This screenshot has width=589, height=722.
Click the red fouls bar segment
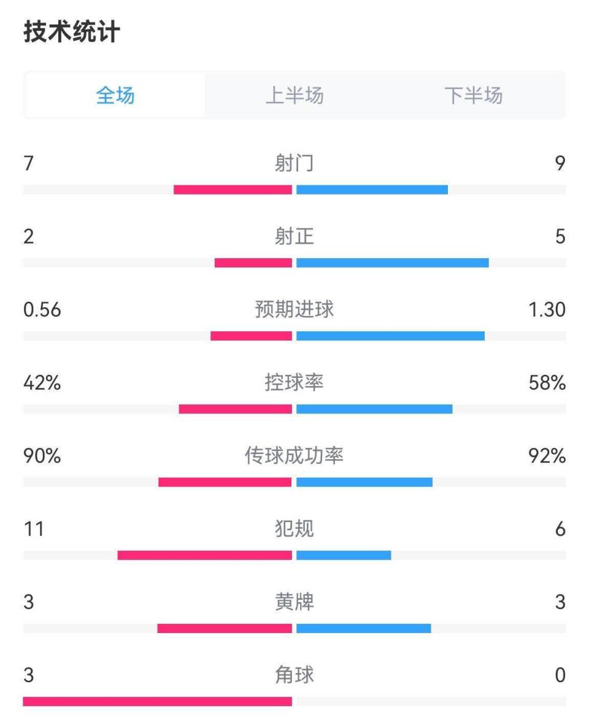click(206, 554)
